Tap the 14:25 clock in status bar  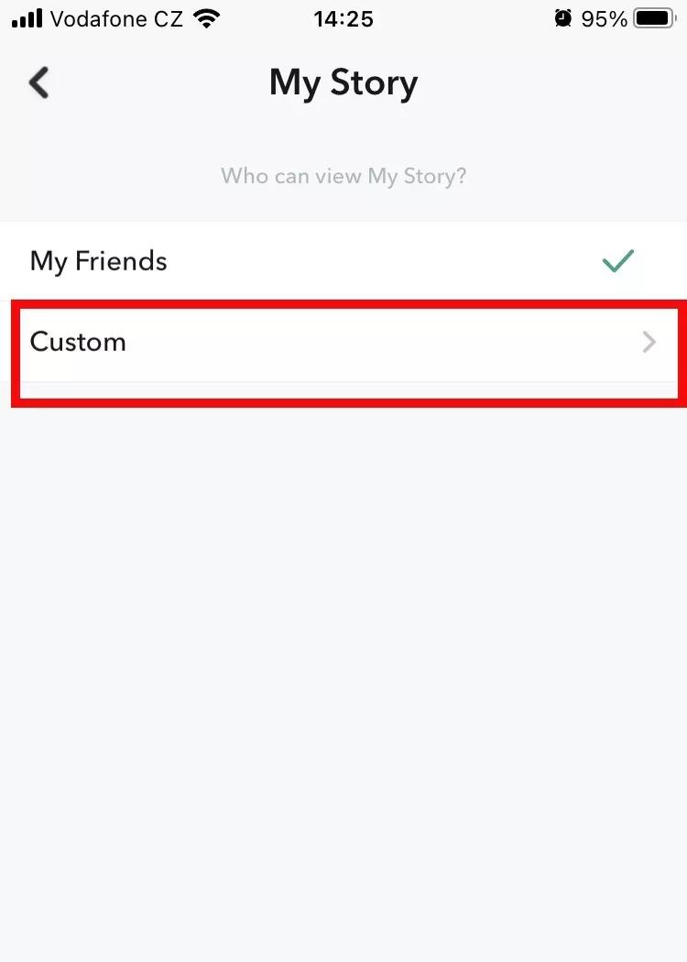tap(343, 18)
